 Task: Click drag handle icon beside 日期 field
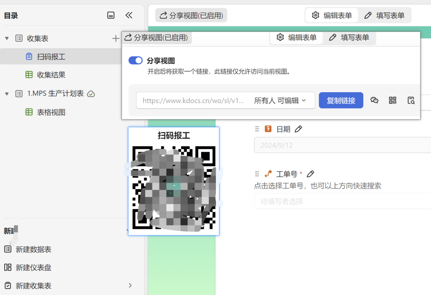(257, 129)
